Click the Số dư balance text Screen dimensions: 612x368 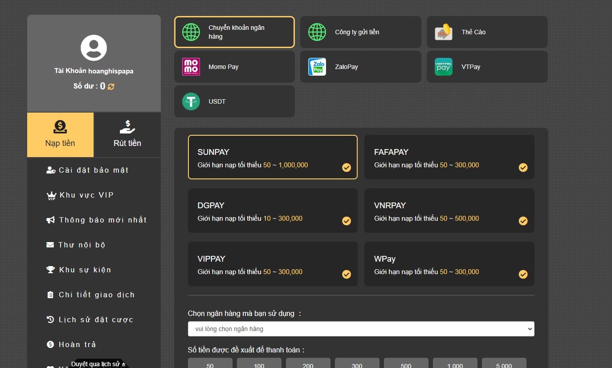[x=89, y=86]
